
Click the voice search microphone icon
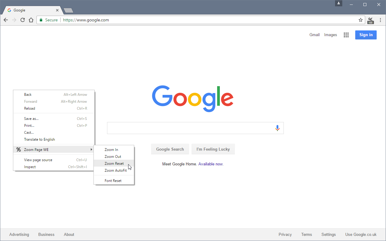[x=277, y=128]
